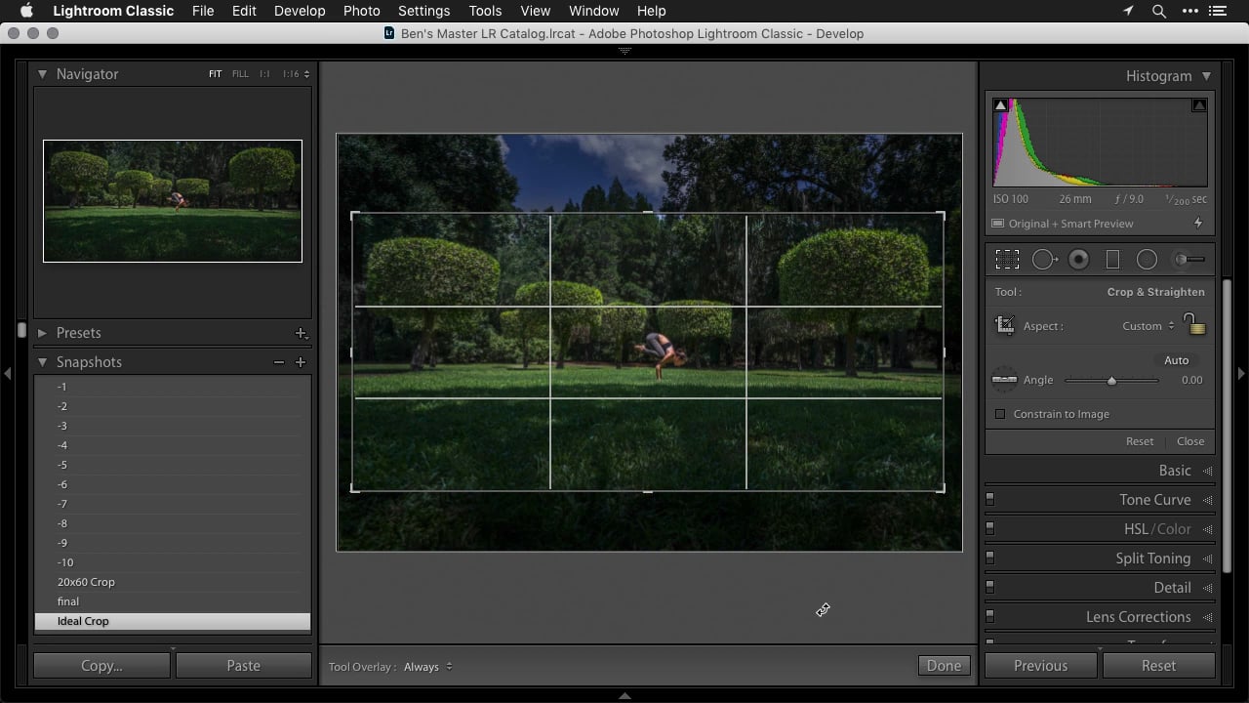The height and width of the screenshot is (703, 1249).
Task: Open the Tools menu
Action: (x=485, y=11)
